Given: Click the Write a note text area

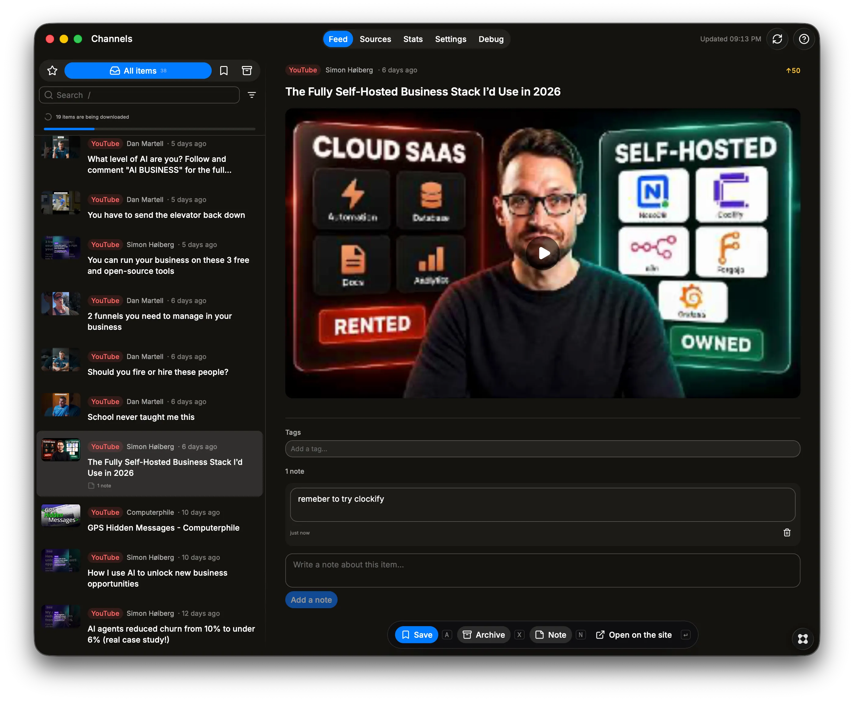Looking at the screenshot, I should click(543, 570).
